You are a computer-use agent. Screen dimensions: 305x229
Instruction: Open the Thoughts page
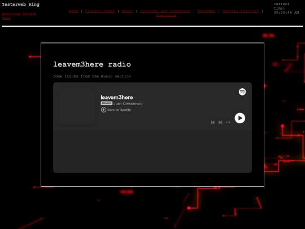tap(206, 11)
